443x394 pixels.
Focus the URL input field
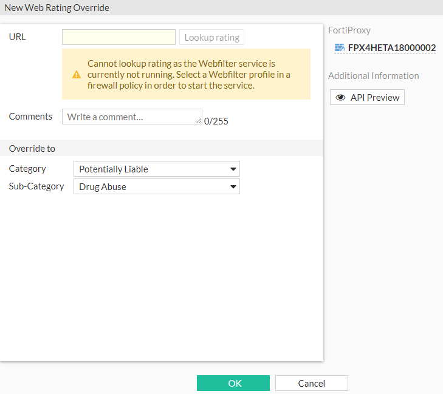118,37
